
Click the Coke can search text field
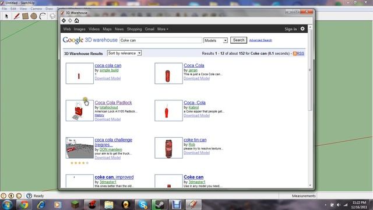click(x=161, y=40)
